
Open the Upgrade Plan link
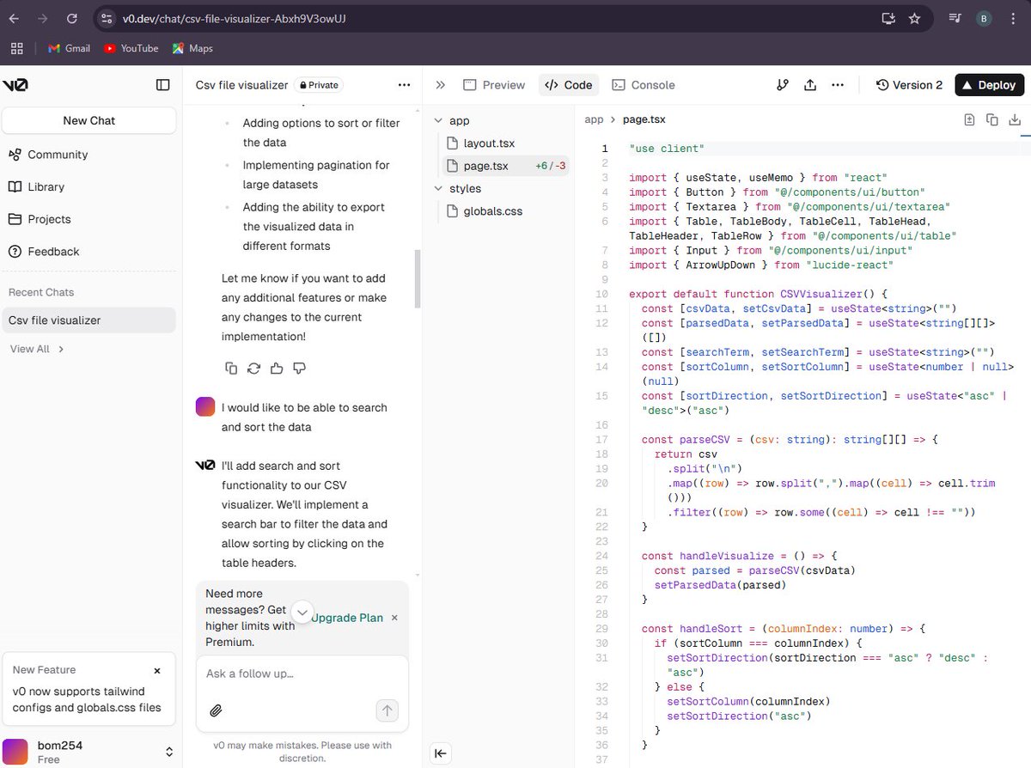347,618
